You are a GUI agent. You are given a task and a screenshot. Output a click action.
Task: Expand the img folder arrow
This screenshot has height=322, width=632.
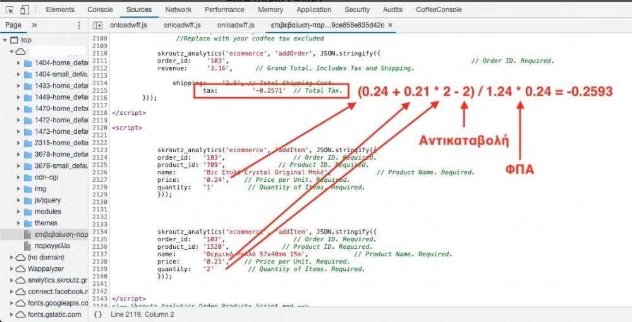(x=18, y=188)
